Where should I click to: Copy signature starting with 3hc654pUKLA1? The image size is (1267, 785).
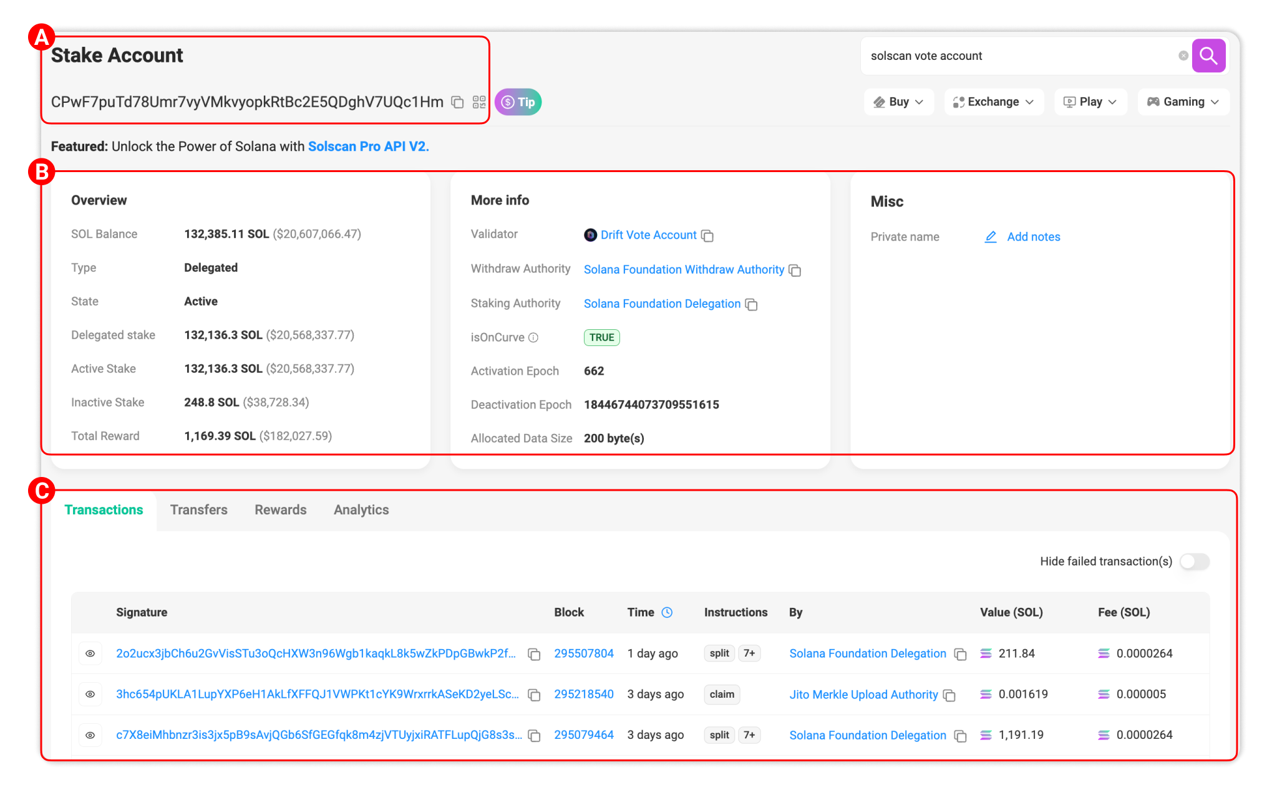(x=534, y=695)
